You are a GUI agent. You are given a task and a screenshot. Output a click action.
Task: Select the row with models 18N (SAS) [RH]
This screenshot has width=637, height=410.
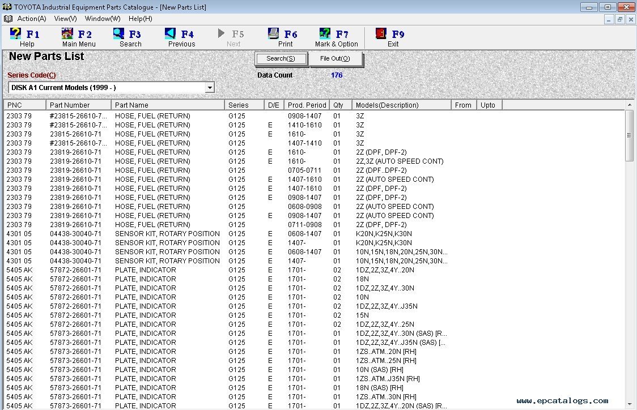(314, 388)
